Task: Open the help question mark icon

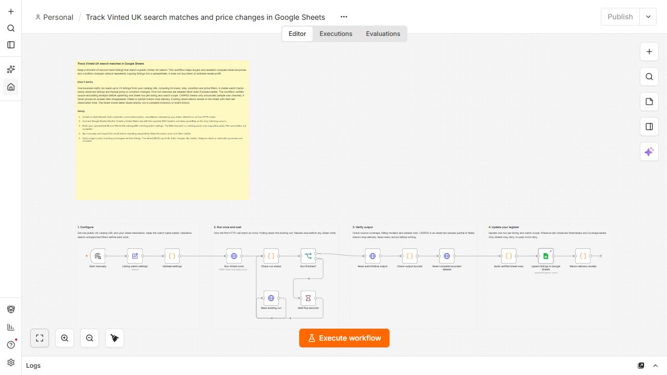Action: pyautogui.click(x=11, y=345)
